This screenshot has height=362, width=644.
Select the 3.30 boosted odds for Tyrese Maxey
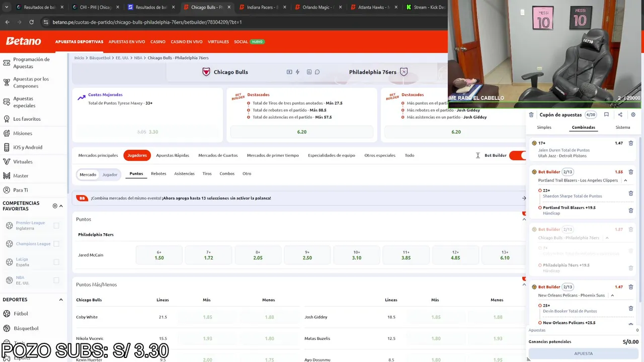[x=148, y=132]
